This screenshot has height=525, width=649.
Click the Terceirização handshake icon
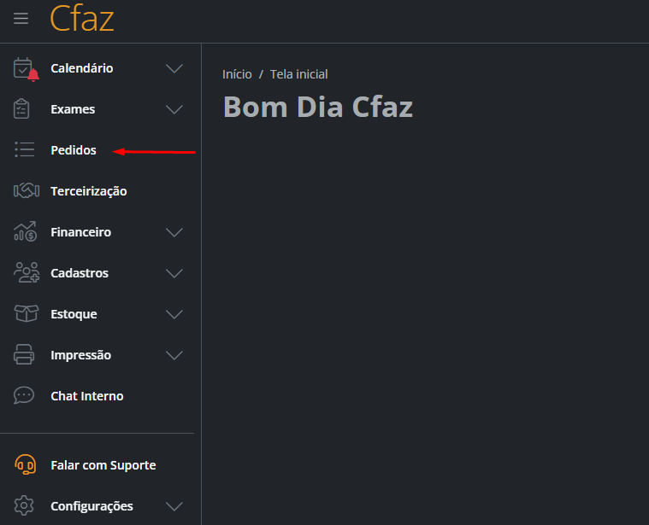pos(26,191)
